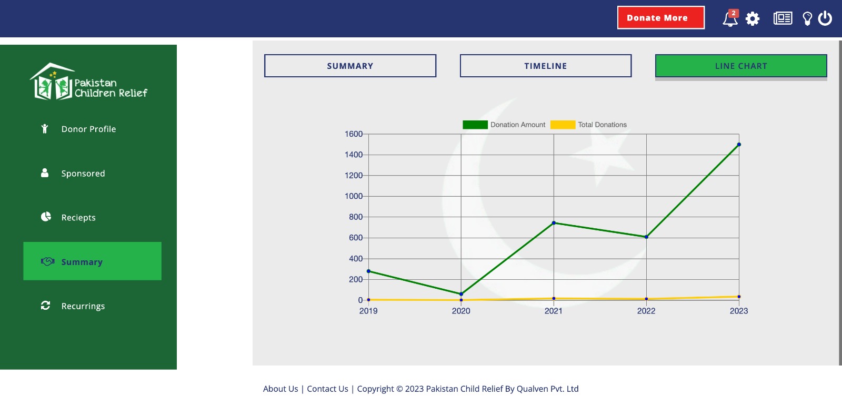Toggle Donation Amount legend series
842x406 pixels.
click(x=504, y=125)
